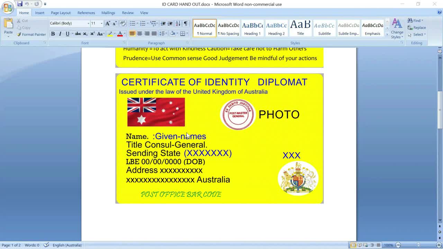The height and width of the screenshot is (249, 443).
Task: Click the zoom slider handle
Action: pos(418,245)
